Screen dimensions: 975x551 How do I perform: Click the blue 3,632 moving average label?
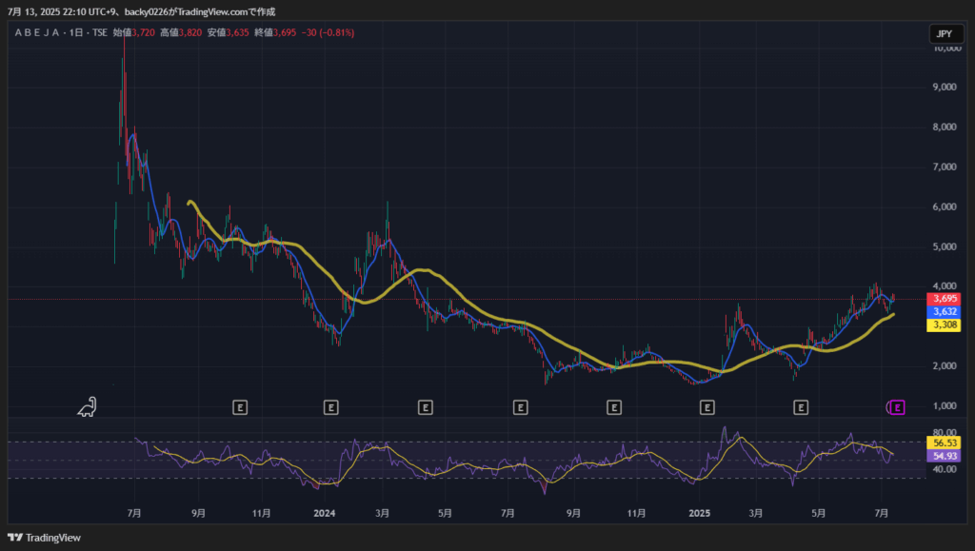(x=944, y=312)
